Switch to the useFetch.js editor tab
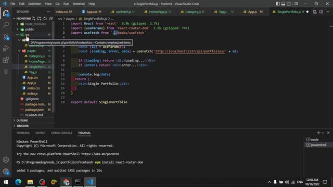Screen dimensions: 333x187 123,12
